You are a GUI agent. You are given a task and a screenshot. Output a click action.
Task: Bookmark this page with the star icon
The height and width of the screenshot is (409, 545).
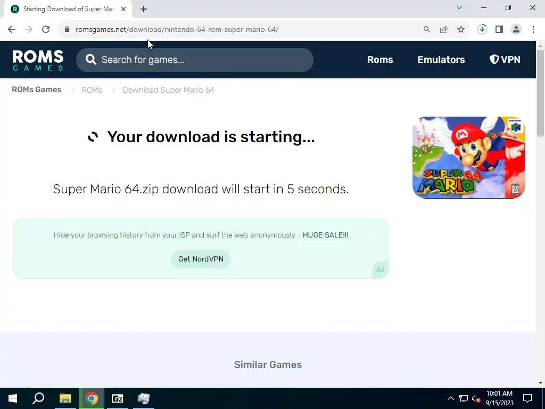pos(461,30)
